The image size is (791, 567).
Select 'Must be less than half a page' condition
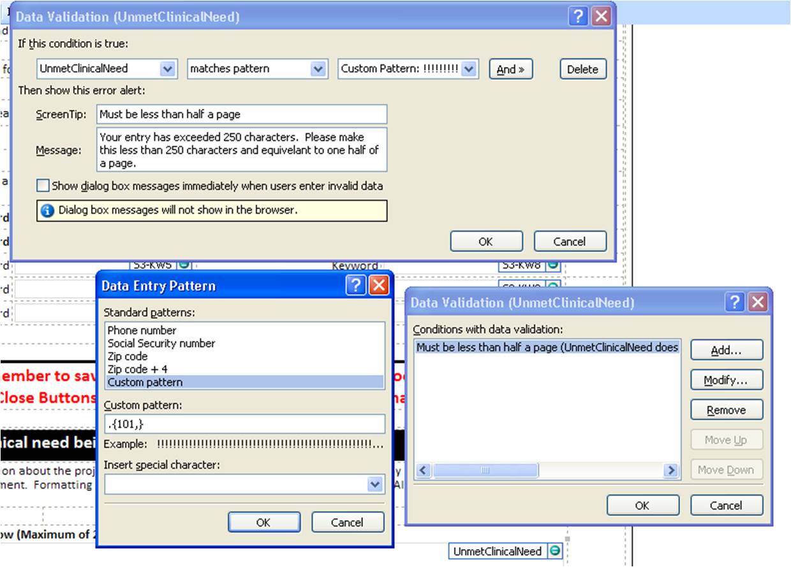click(x=547, y=348)
